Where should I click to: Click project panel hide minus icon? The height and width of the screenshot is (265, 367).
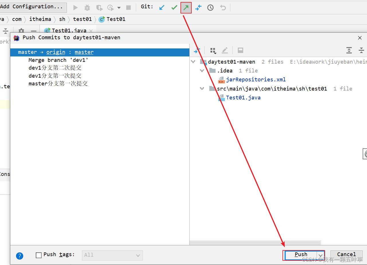tap(34, 31)
